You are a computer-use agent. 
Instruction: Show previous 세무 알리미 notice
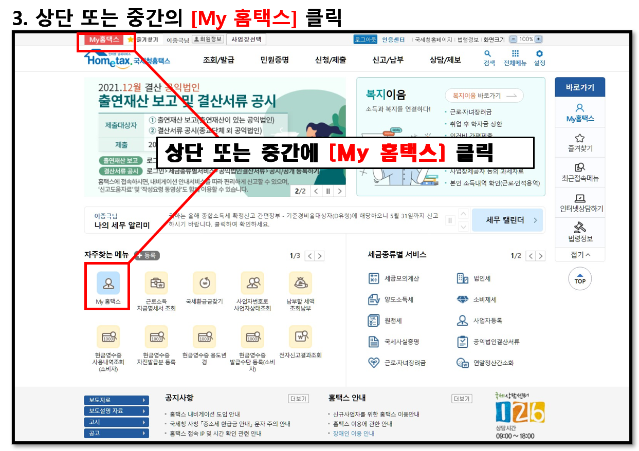[464, 214]
